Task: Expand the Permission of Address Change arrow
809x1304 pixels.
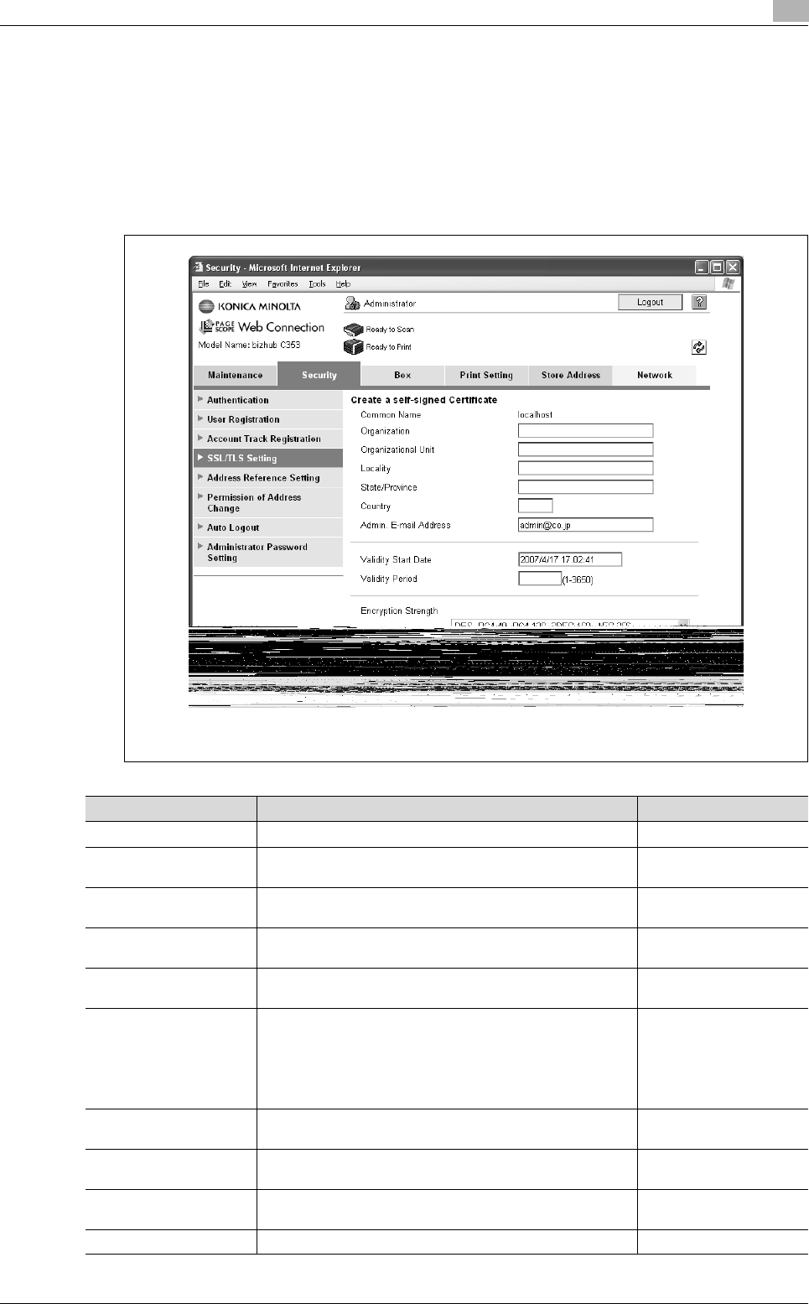Action: click(x=200, y=496)
